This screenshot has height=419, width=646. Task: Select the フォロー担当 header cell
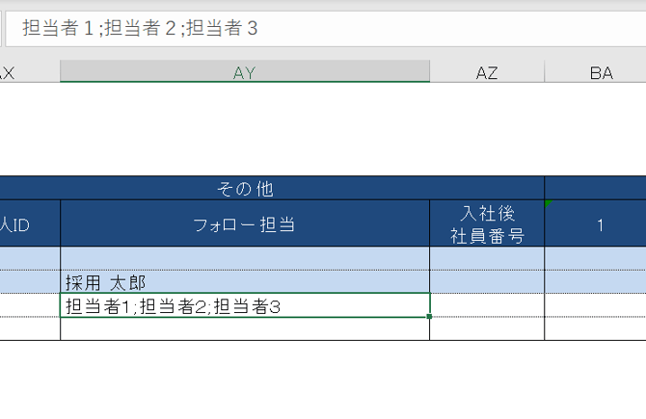click(245, 224)
